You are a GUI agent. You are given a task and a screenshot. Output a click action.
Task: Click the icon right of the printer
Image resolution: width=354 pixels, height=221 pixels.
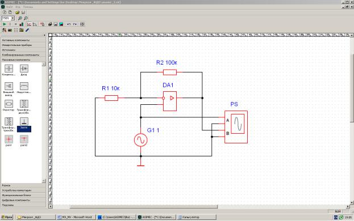[56, 24]
